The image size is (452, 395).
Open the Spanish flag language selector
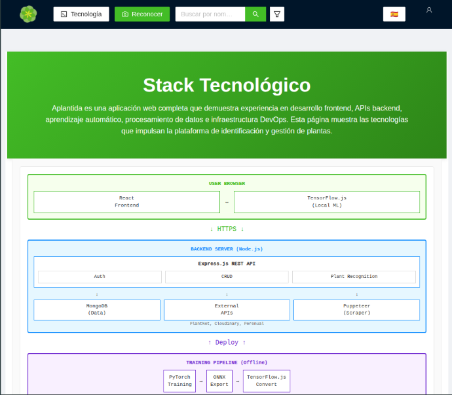click(394, 14)
